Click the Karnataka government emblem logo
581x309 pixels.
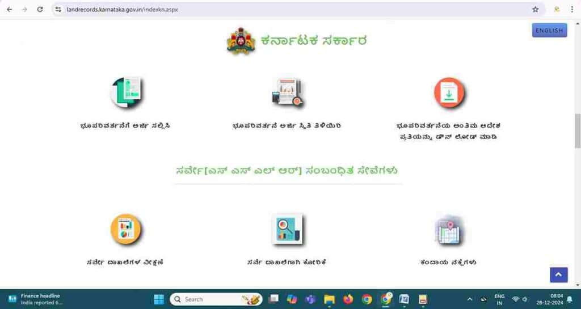241,41
